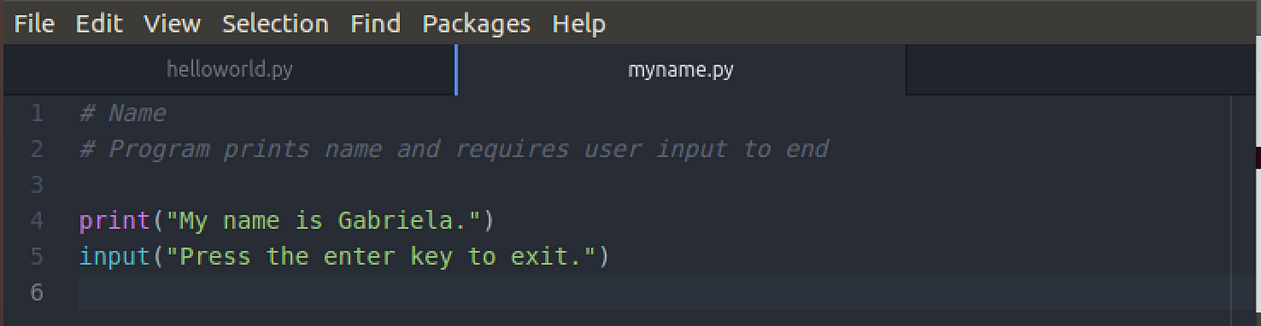1261x326 pixels.
Task: Click the "Press the enter key to exit." string
Action: coord(380,257)
